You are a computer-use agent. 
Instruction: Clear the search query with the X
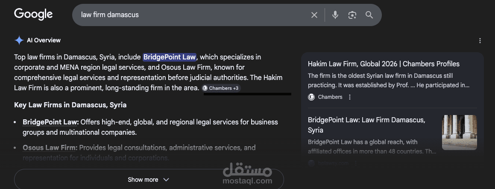pos(314,15)
